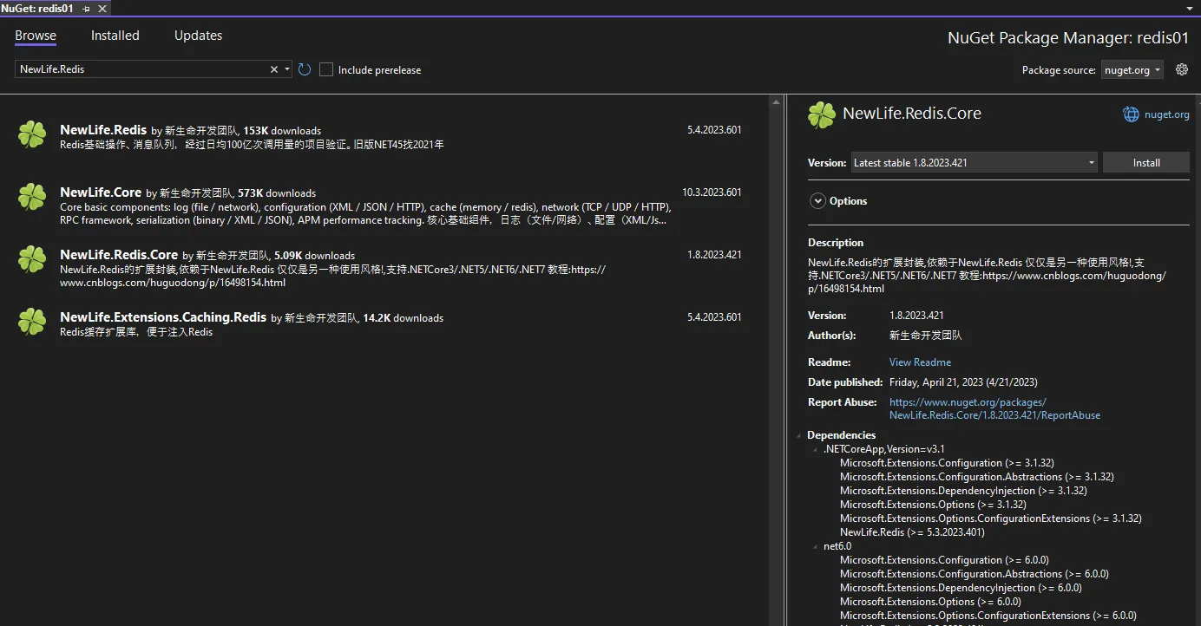Refresh the package search results
The image size is (1201, 626).
pos(305,69)
